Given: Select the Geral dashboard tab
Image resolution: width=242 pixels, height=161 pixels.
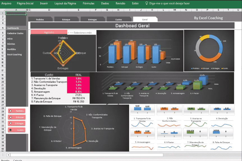Looking at the screenshot, I should coord(145,19).
